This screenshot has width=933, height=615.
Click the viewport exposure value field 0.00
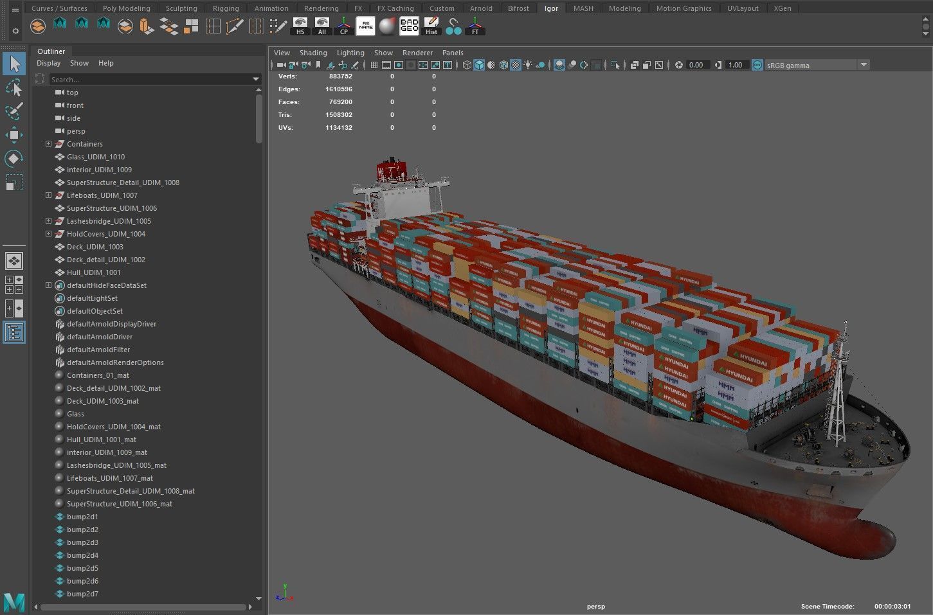(697, 65)
